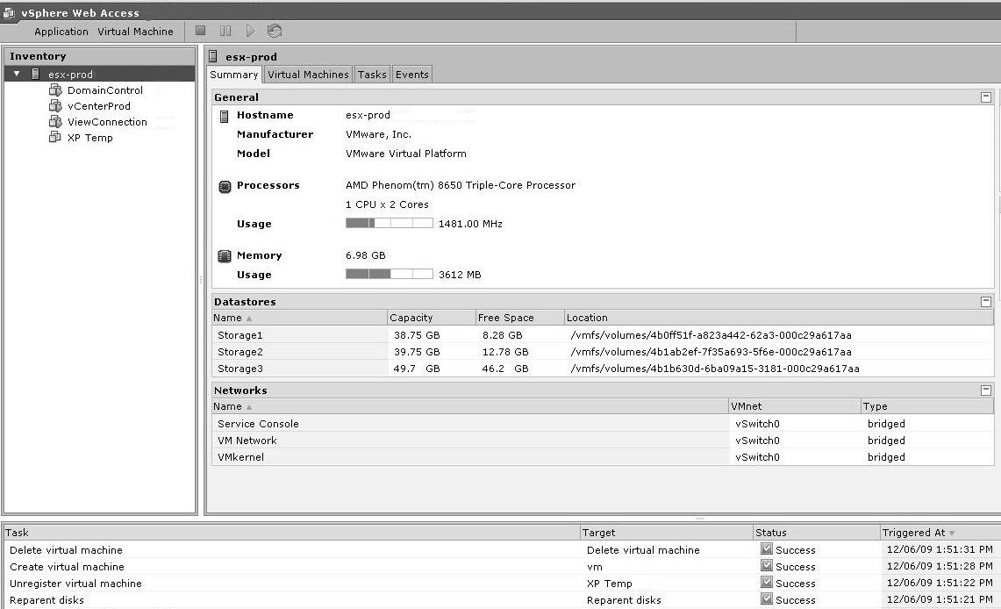Click the success status icon for Delete virtual machine
The image size is (1001, 609).
(767, 548)
